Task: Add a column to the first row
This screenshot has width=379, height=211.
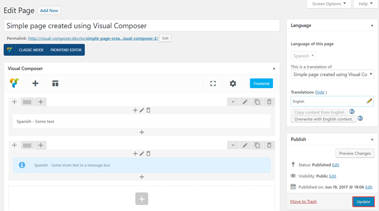Action: [x=41, y=102]
